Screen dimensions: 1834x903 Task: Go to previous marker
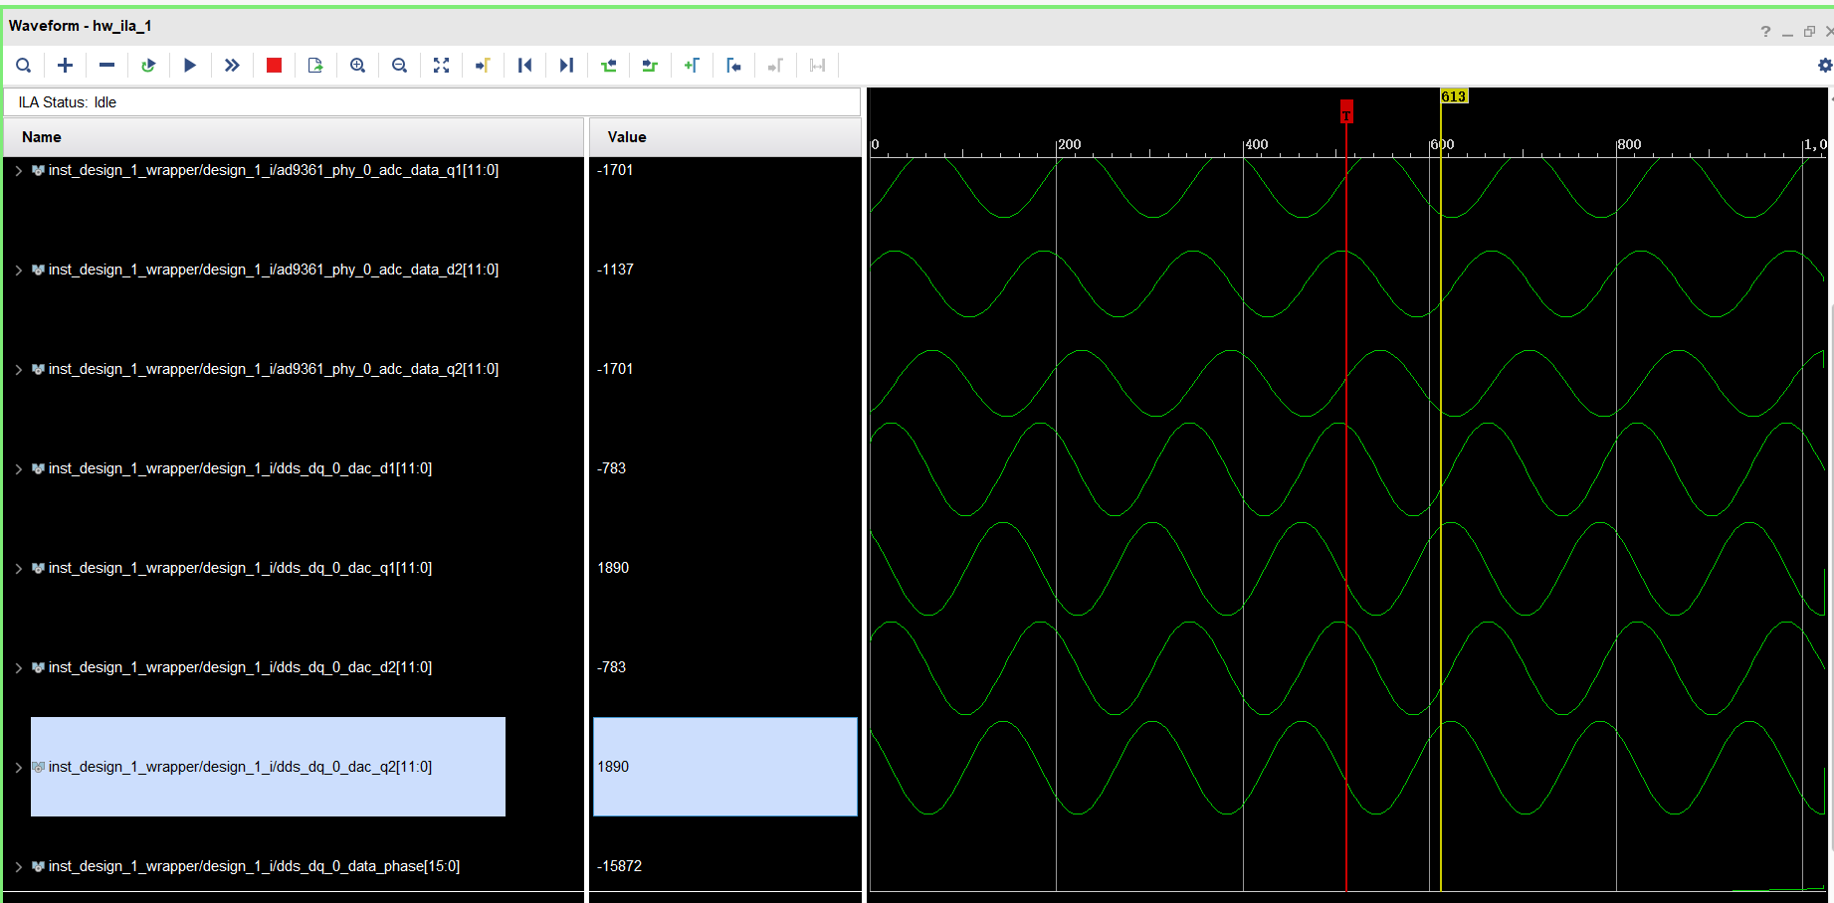click(x=733, y=66)
